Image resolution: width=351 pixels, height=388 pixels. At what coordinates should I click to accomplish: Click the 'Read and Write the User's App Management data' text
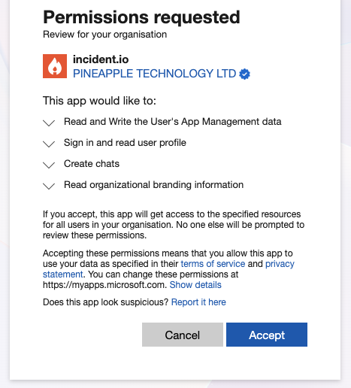(173, 122)
